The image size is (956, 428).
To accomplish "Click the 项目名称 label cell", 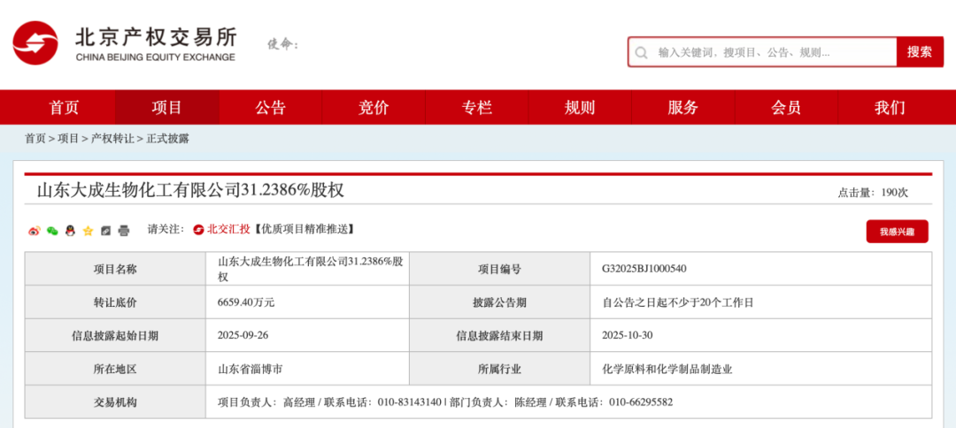I will (115, 269).
